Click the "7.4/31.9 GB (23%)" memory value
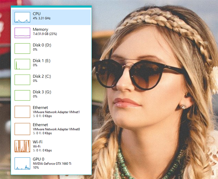218x179 pixels. pyautogui.click(x=45, y=34)
